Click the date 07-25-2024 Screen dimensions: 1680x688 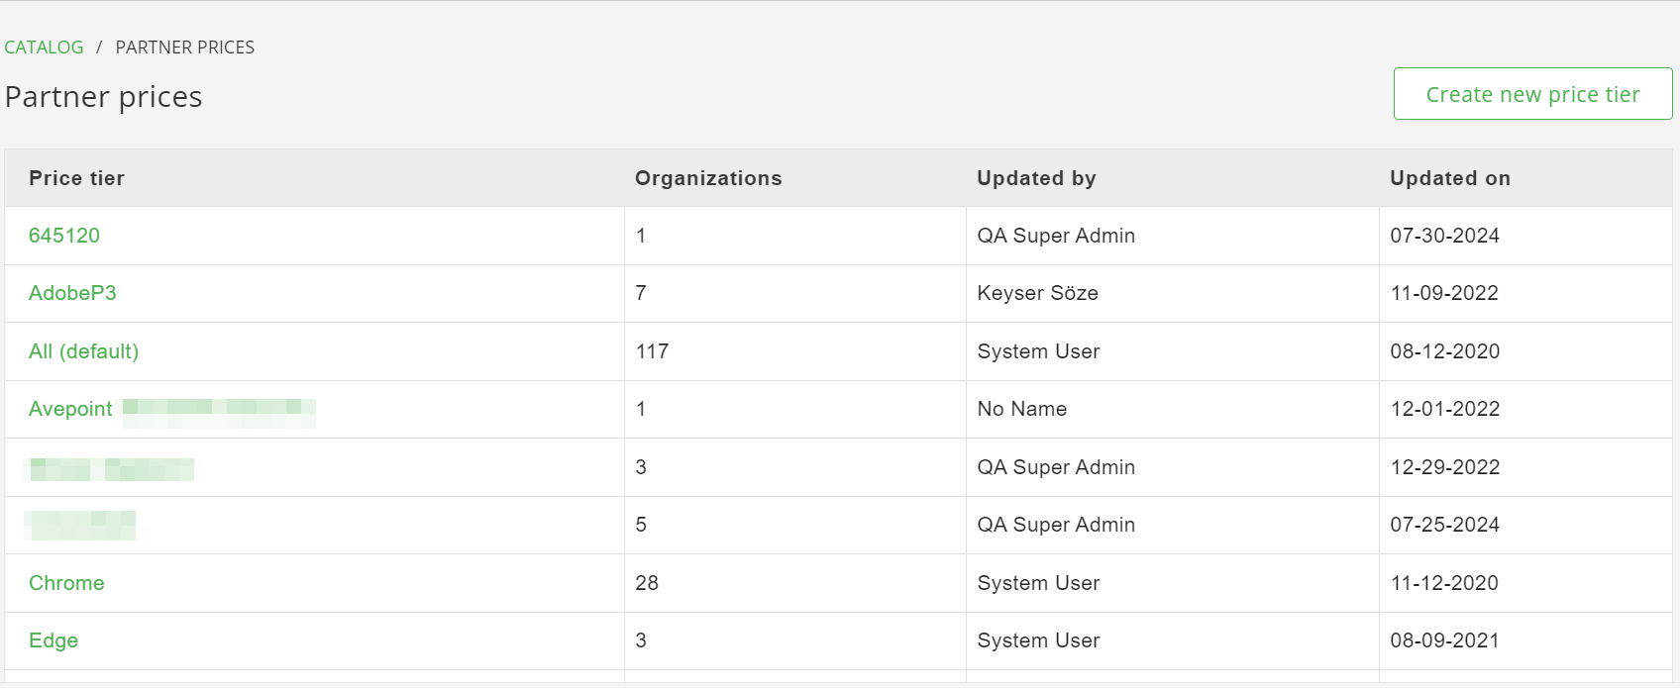[1445, 525]
